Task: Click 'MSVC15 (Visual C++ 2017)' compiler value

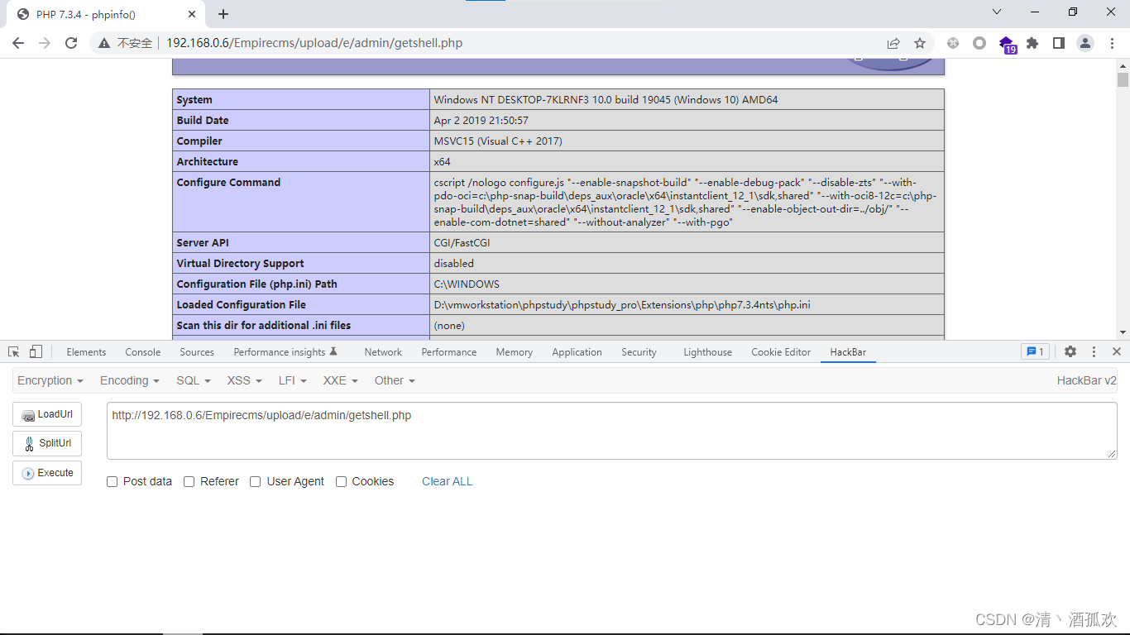Action: 498,141
